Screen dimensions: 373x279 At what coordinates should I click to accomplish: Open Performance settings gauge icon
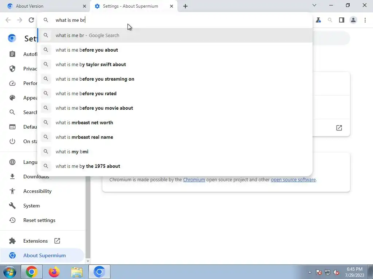(12, 83)
